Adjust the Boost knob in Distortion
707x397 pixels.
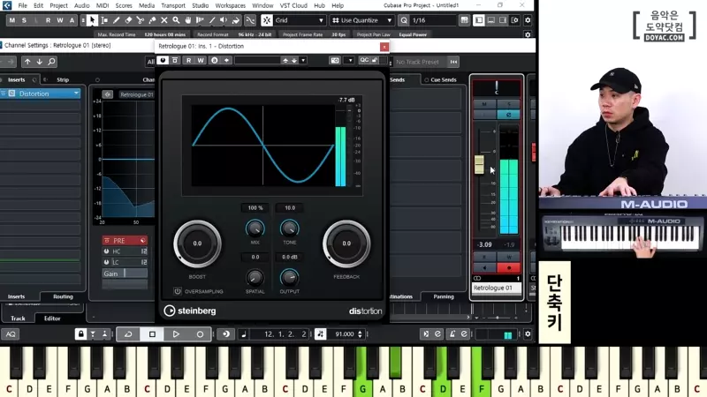click(x=197, y=243)
